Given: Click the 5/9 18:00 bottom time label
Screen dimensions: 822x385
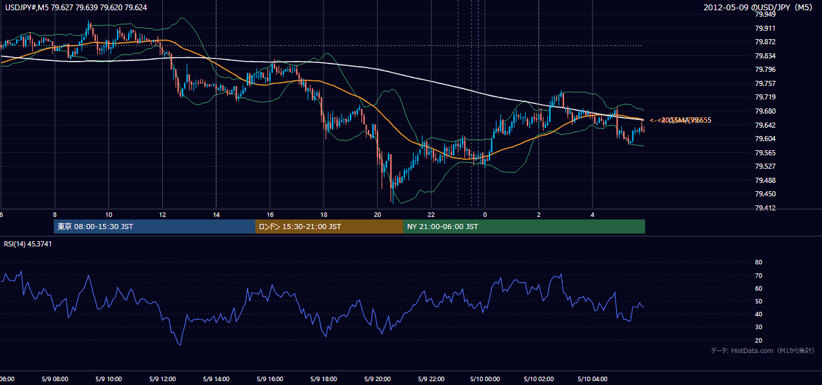Looking at the screenshot, I should 324,379.
